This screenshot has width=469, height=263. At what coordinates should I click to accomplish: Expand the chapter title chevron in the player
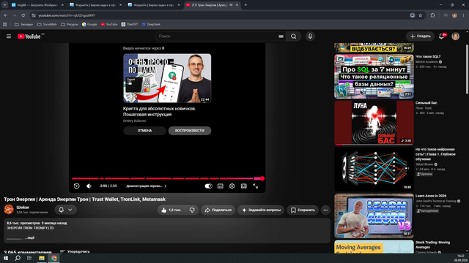[166, 186]
